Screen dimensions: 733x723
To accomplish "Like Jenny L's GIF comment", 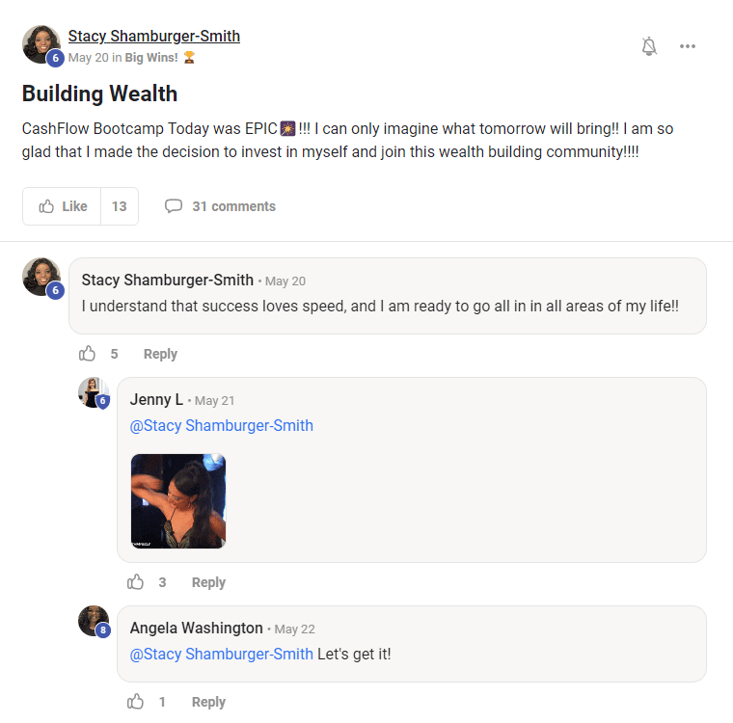I will point(136,582).
